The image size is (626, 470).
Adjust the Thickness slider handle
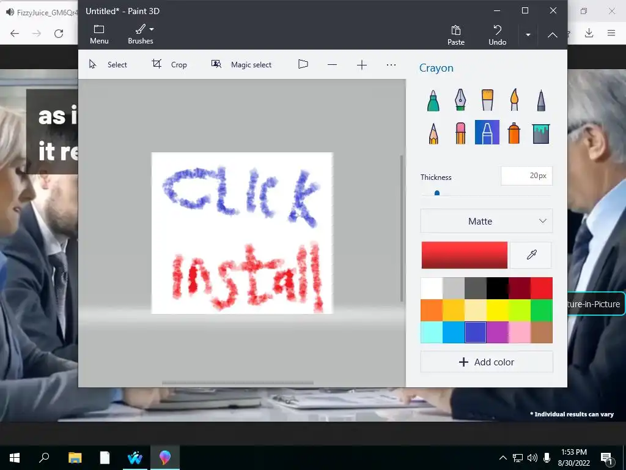pyautogui.click(x=436, y=193)
